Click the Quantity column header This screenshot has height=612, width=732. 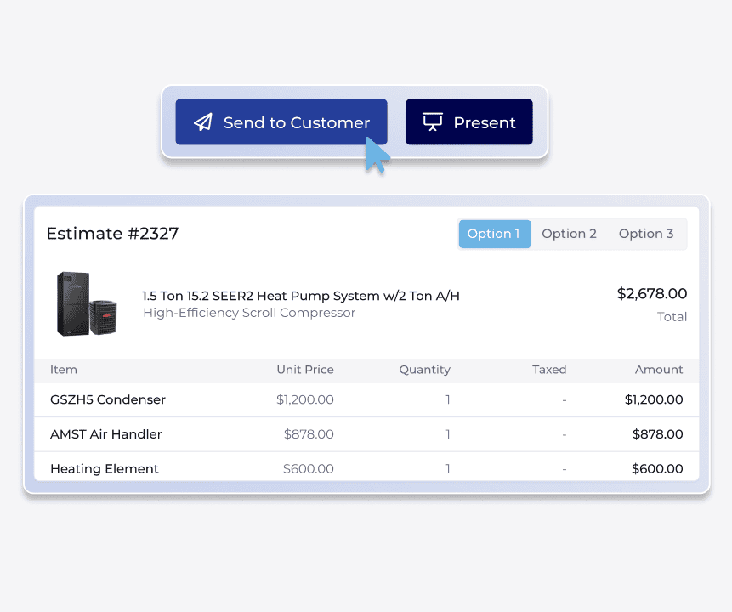424,370
